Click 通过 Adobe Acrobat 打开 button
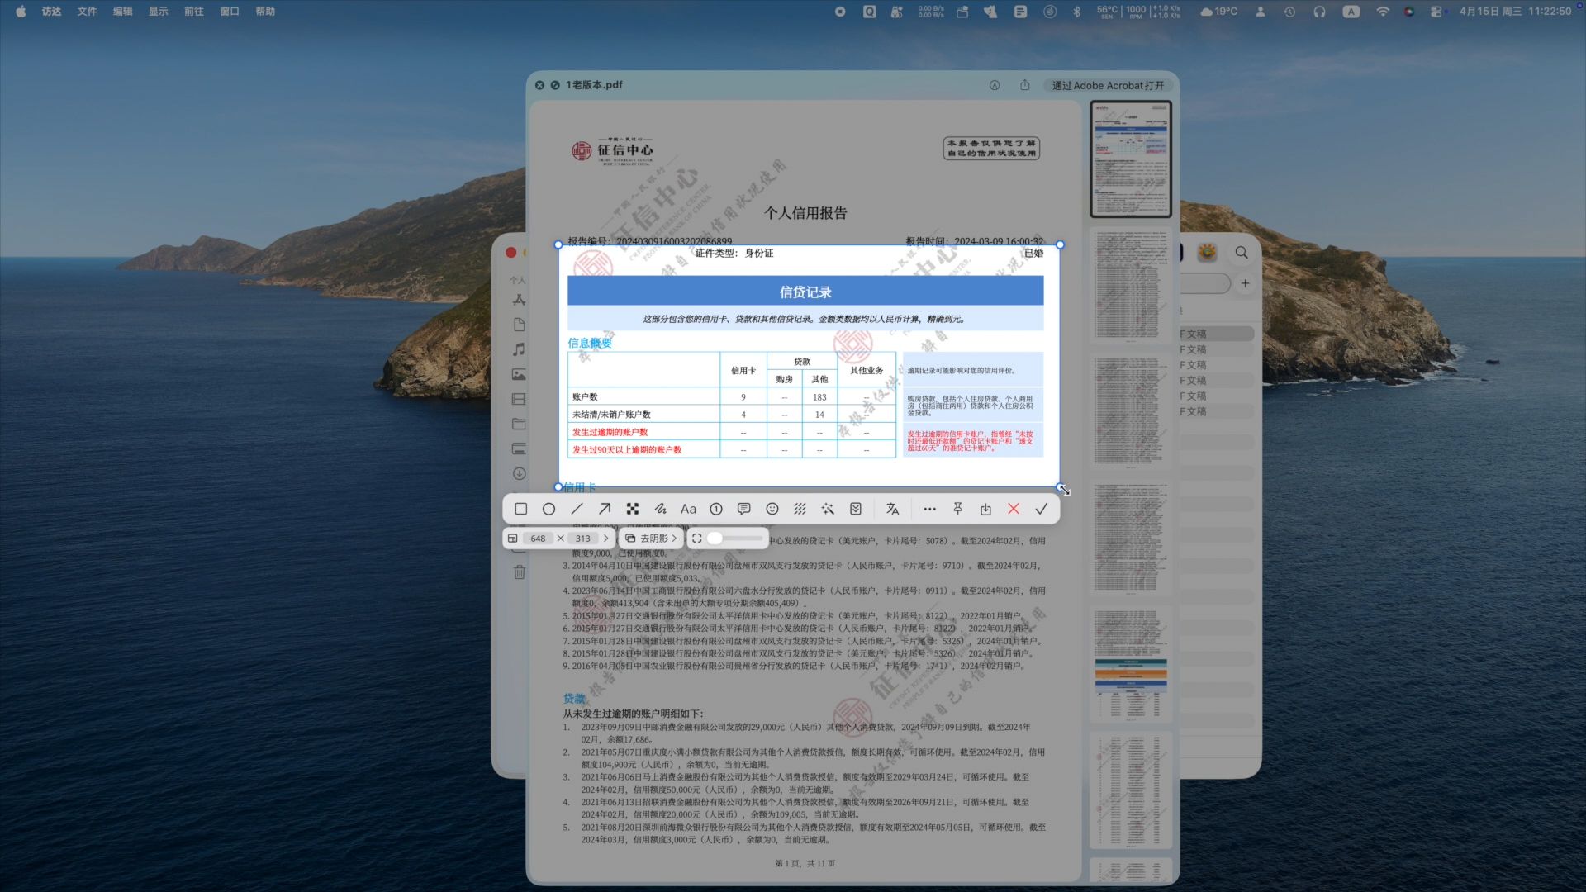The image size is (1586, 892). [x=1108, y=85]
